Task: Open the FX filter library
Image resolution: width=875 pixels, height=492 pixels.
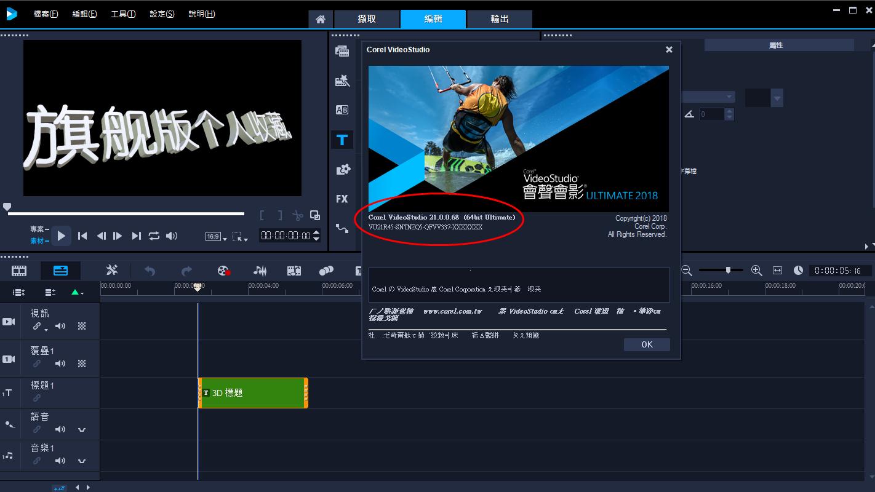Action: click(x=342, y=199)
